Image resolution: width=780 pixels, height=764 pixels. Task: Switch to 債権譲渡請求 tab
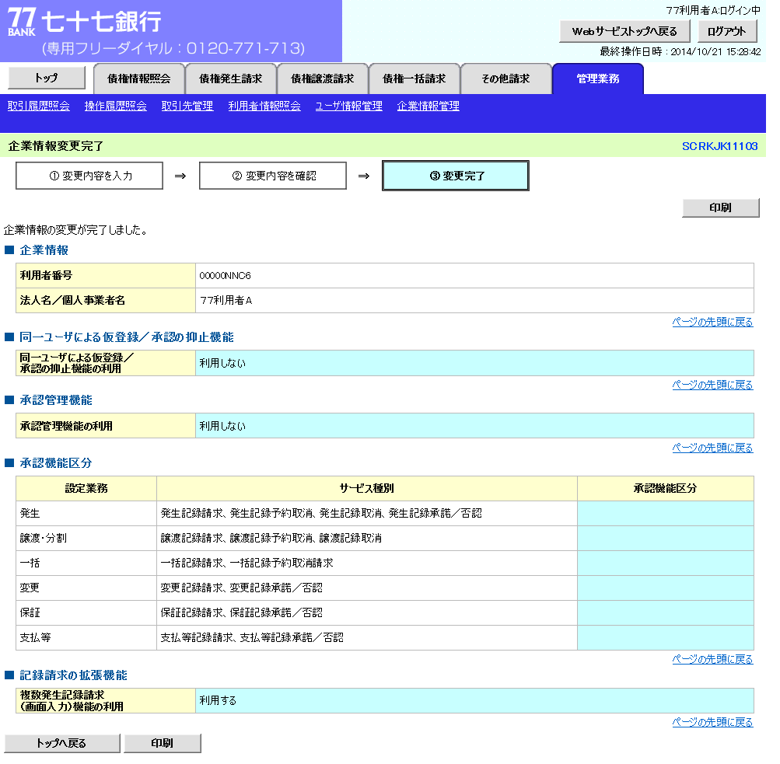point(323,78)
